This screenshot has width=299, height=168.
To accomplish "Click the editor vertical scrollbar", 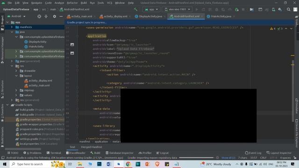I will (293, 91).
